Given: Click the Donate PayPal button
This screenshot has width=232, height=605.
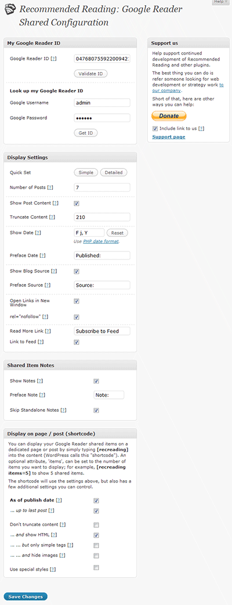Looking at the screenshot, I should (x=168, y=116).
